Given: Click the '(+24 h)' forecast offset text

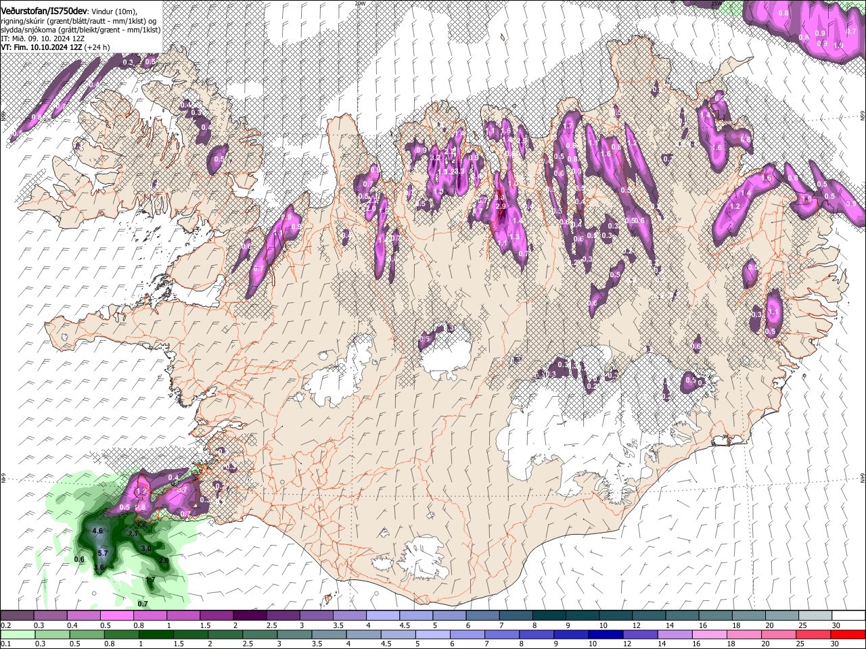Looking at the screenshot, I should [97, 47].
